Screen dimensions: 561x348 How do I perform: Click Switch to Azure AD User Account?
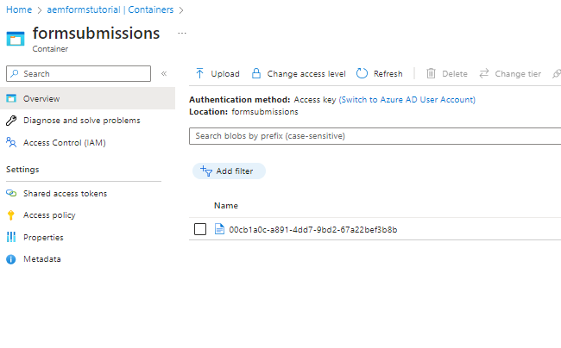pyautogui.click(x=407, y=100)
